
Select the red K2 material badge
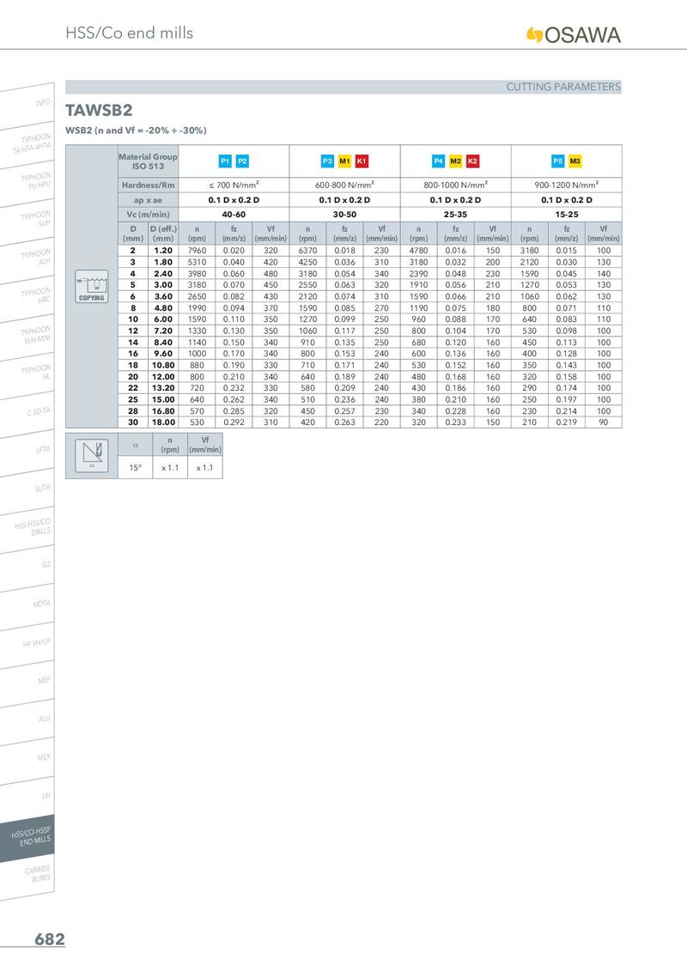[x=472, y=161]
